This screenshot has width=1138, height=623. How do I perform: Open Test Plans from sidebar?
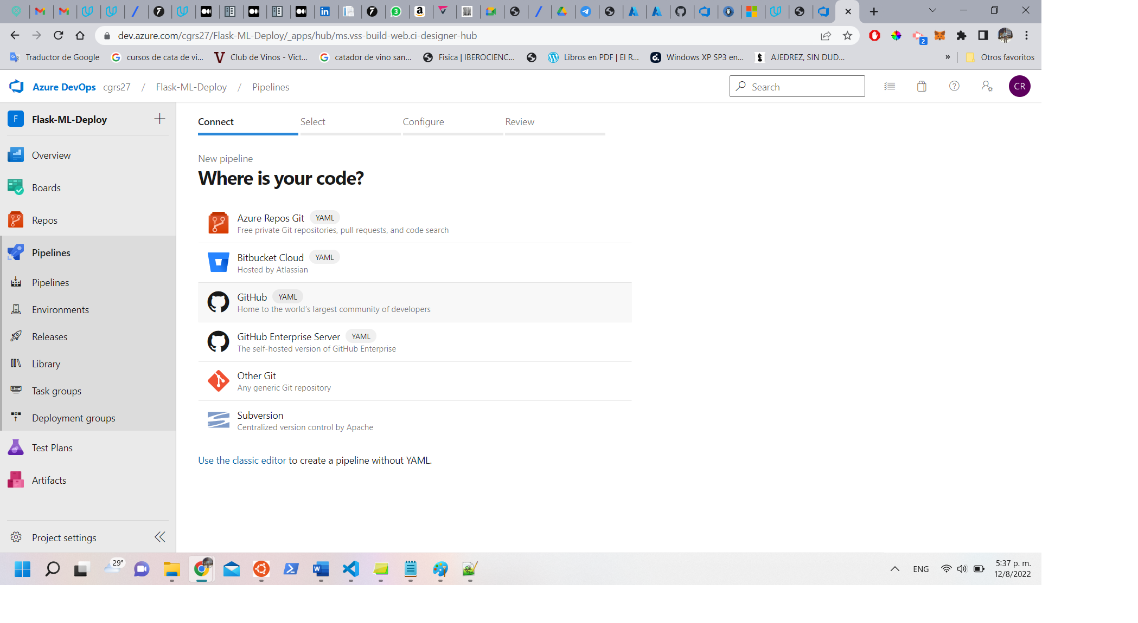click(x=52, y=447)
